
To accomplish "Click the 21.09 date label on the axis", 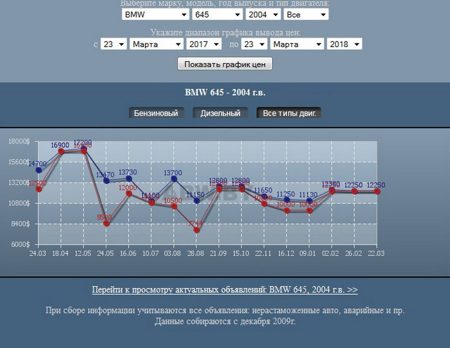I will (x=218, y=253).
